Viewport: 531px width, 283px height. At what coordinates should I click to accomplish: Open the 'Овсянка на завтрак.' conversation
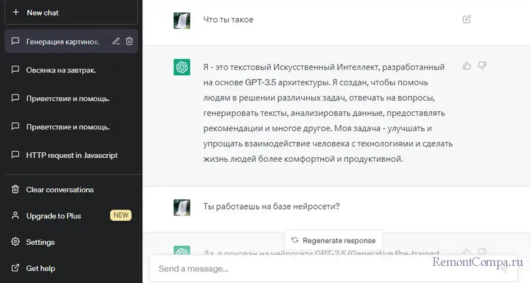point(61,70)
